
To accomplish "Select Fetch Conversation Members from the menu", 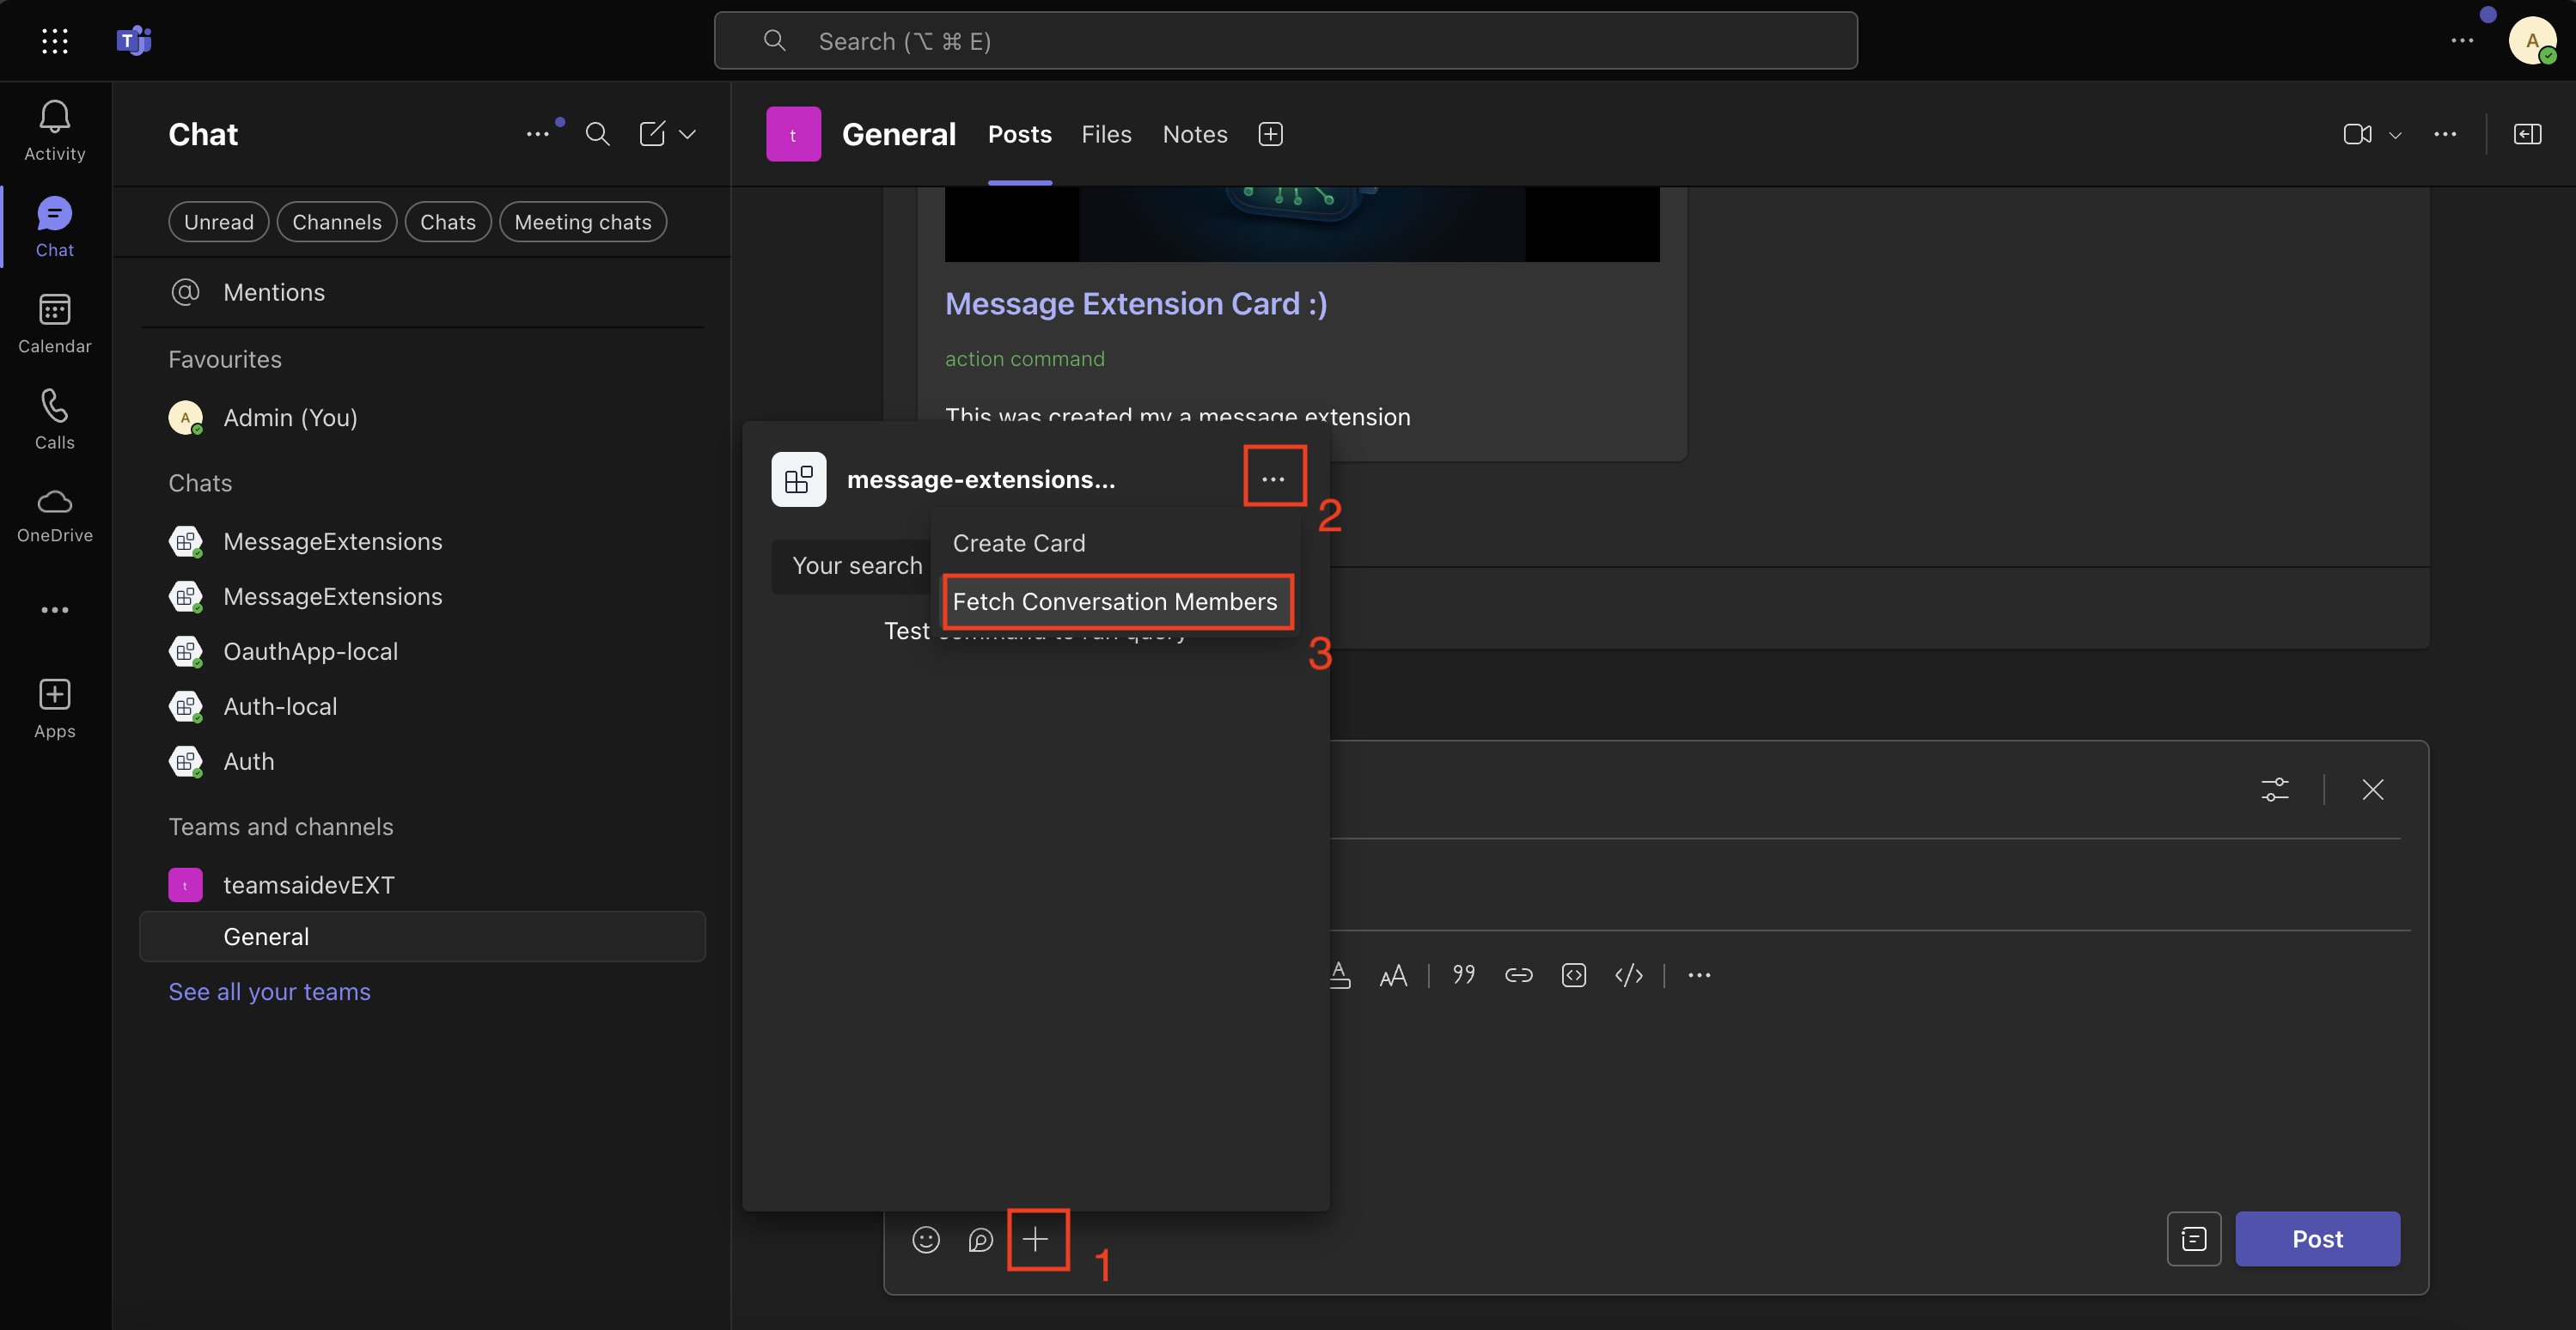I will (x=1116, y=601).
